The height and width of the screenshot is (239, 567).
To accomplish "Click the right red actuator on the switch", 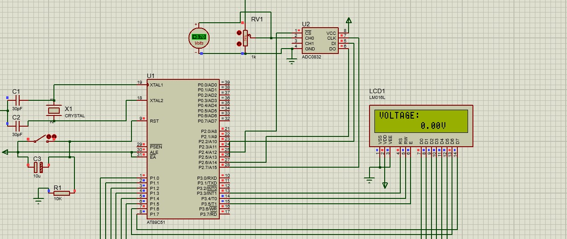I will tap(54, 136).
